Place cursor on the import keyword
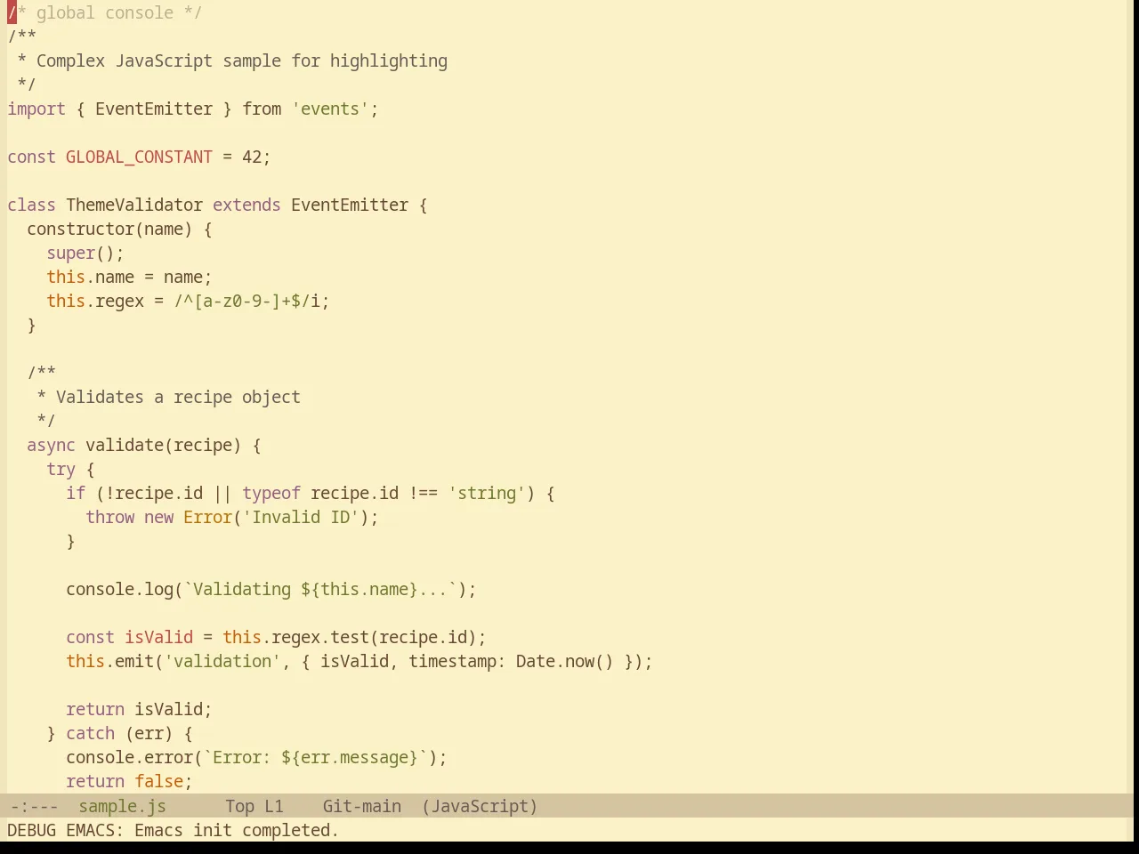The width and height of the screenshot is (1139, 854). tap(36, 109)
